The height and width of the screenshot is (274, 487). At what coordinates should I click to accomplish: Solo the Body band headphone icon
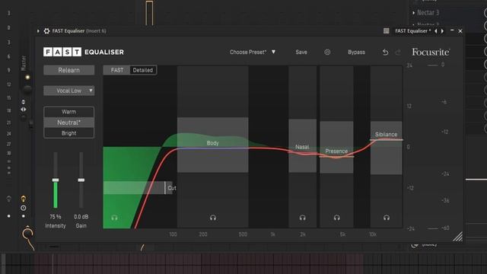click(213, 218)
